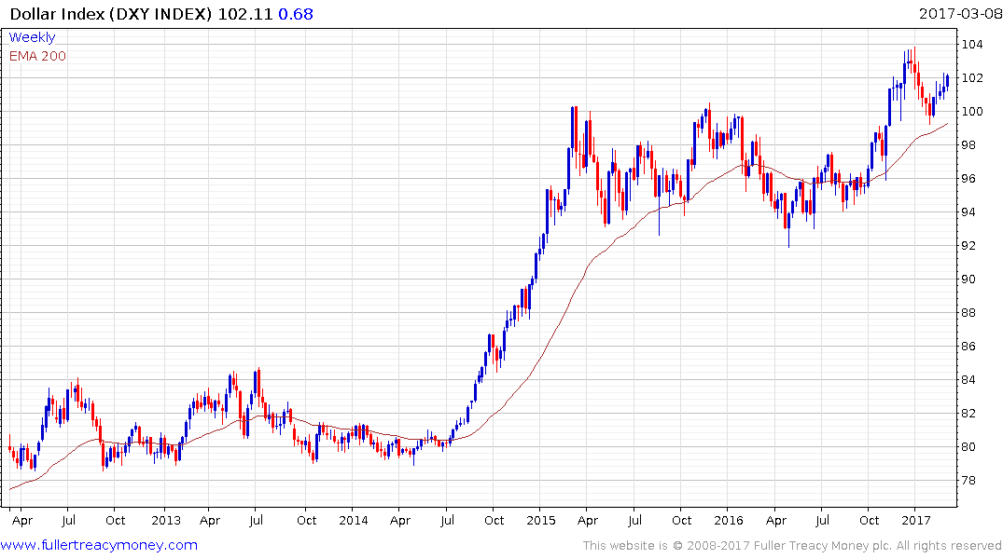Select the 102.11 price value

click(x=245, y=14)
